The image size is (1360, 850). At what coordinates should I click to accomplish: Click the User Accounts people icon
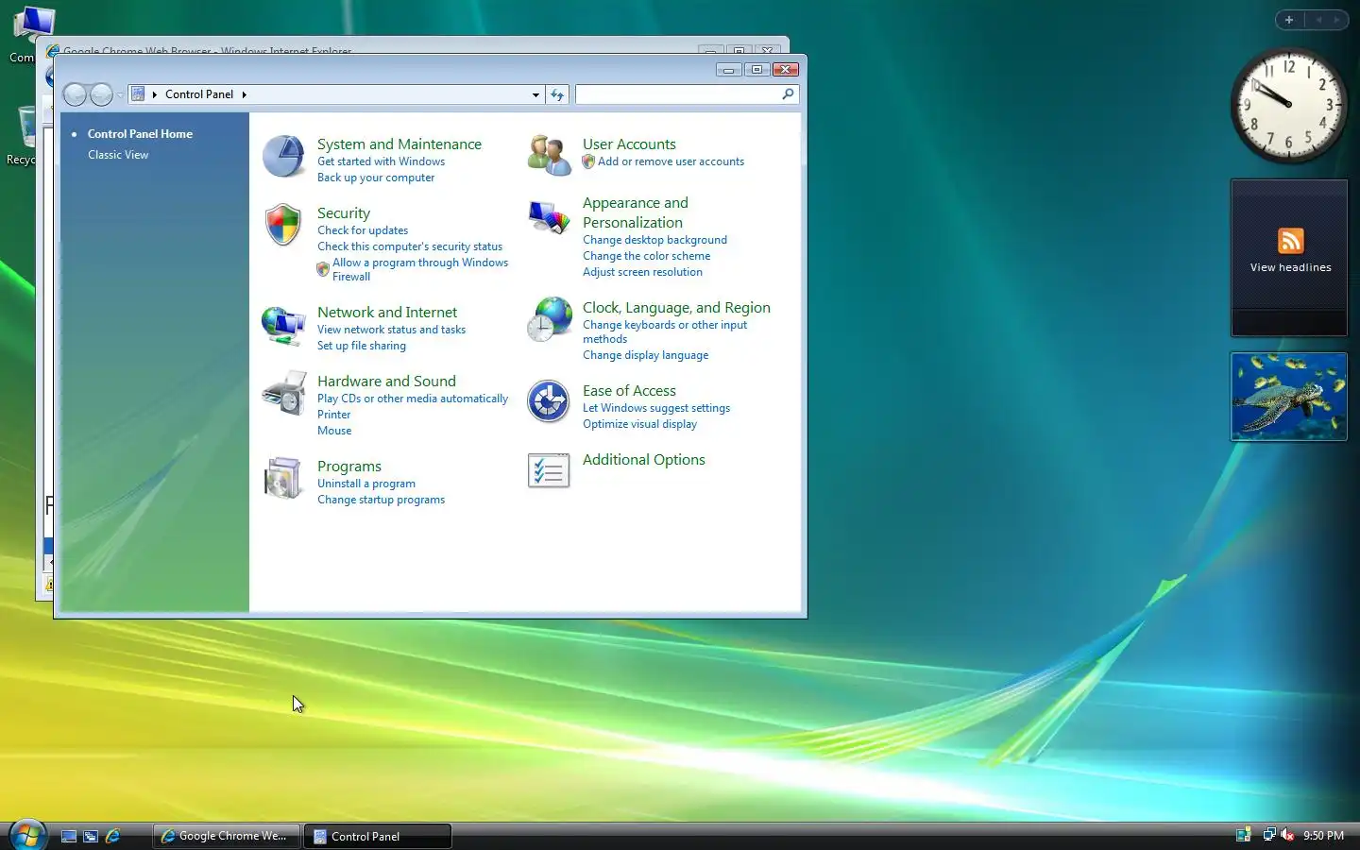(549, 156)
